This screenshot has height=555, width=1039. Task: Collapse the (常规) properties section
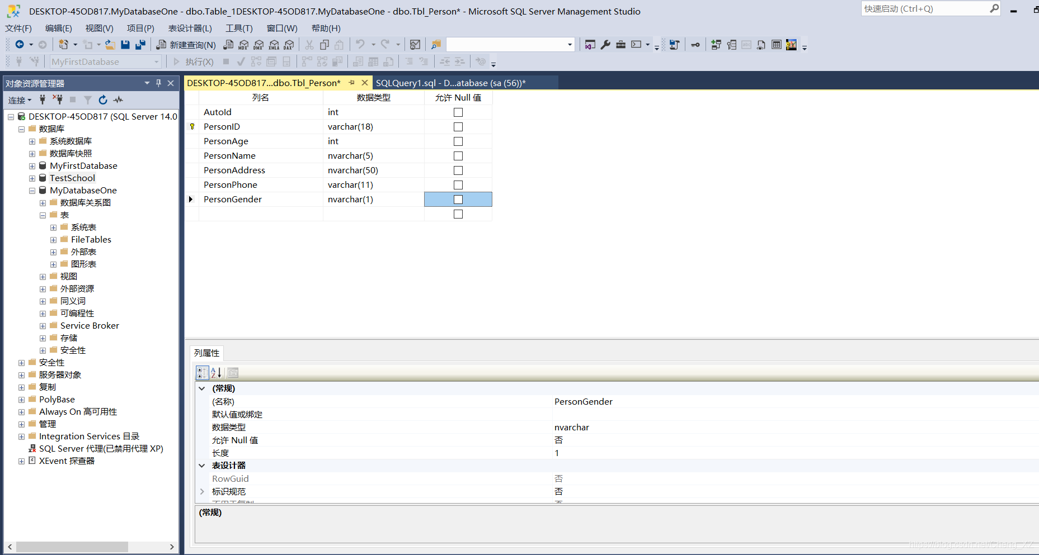tap(202, 388)
